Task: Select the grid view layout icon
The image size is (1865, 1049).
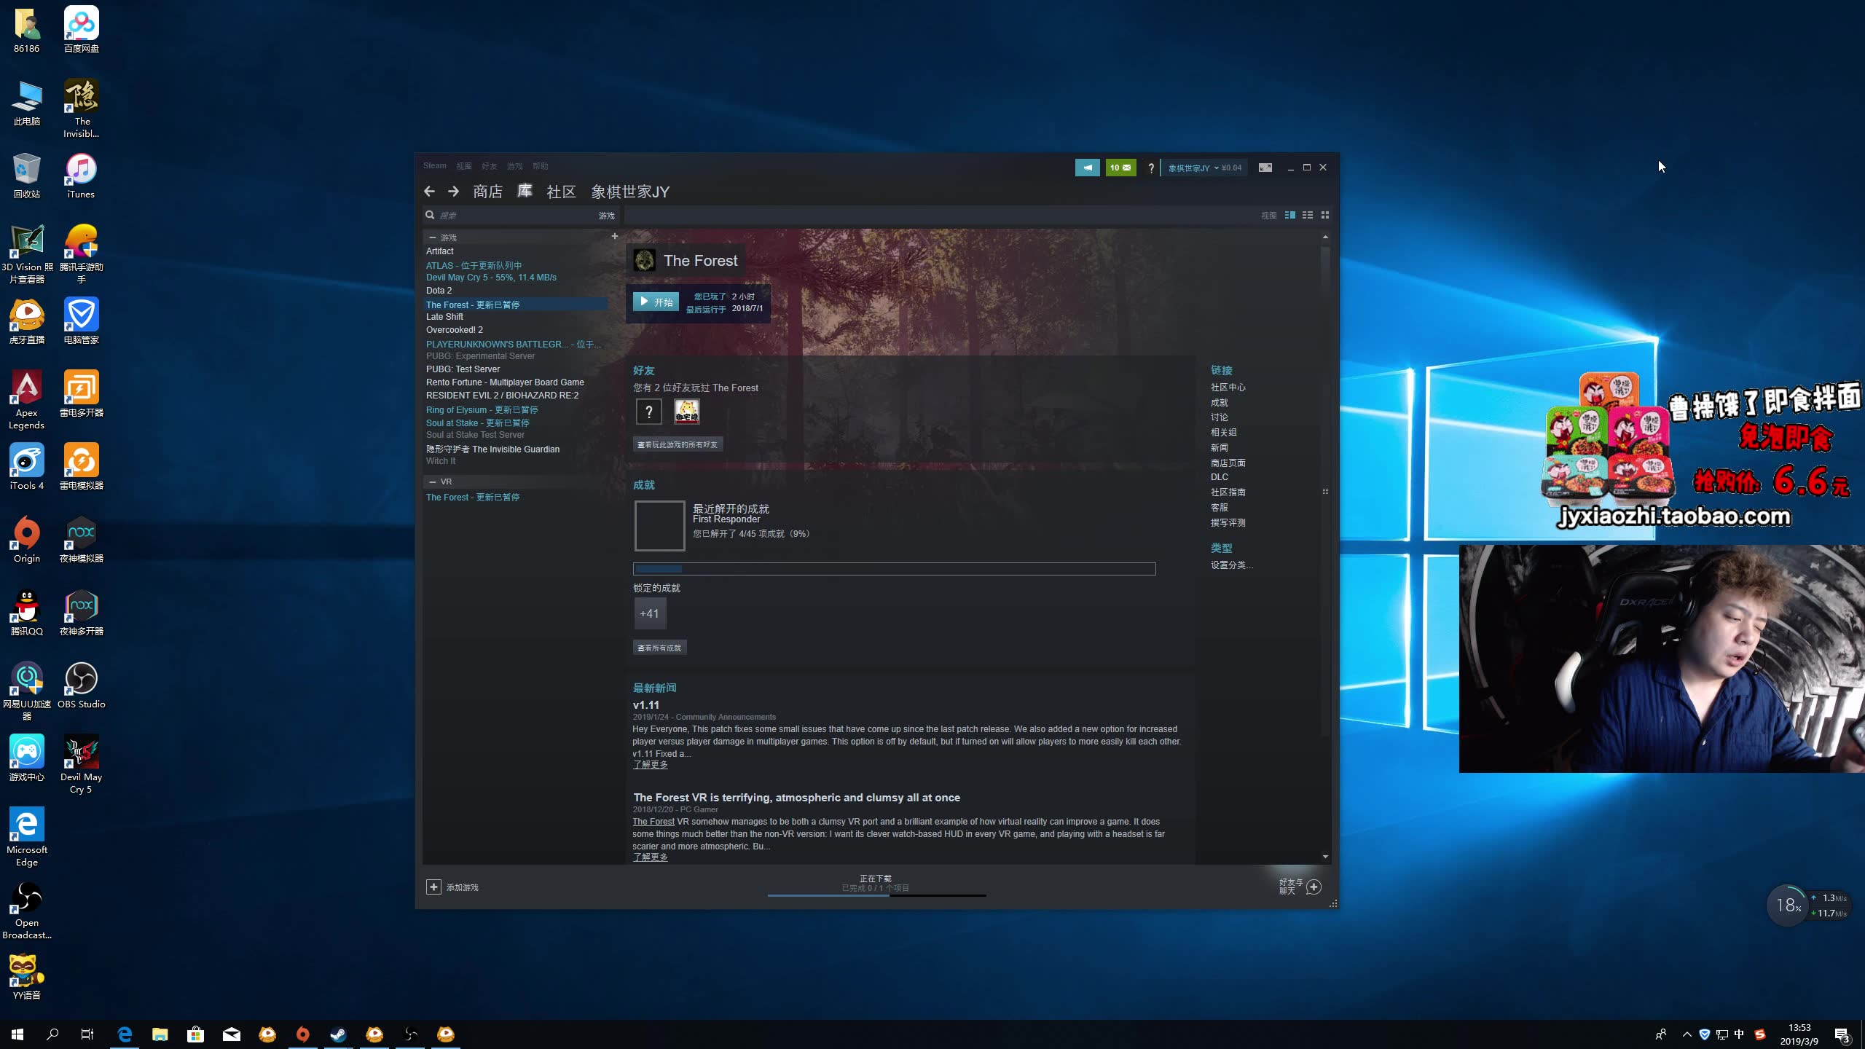Action: [x=1325, y=215]
